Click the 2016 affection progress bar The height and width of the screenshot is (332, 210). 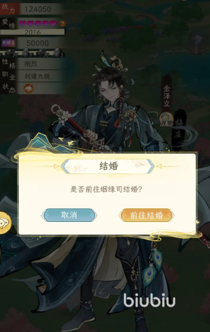point(32,32)
